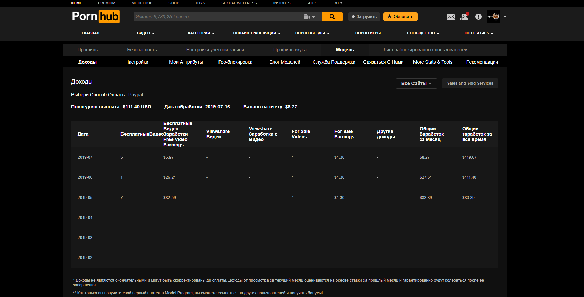Click the camera search-type icon
This screenshot has height=297, width=584.
click(309, 17)
